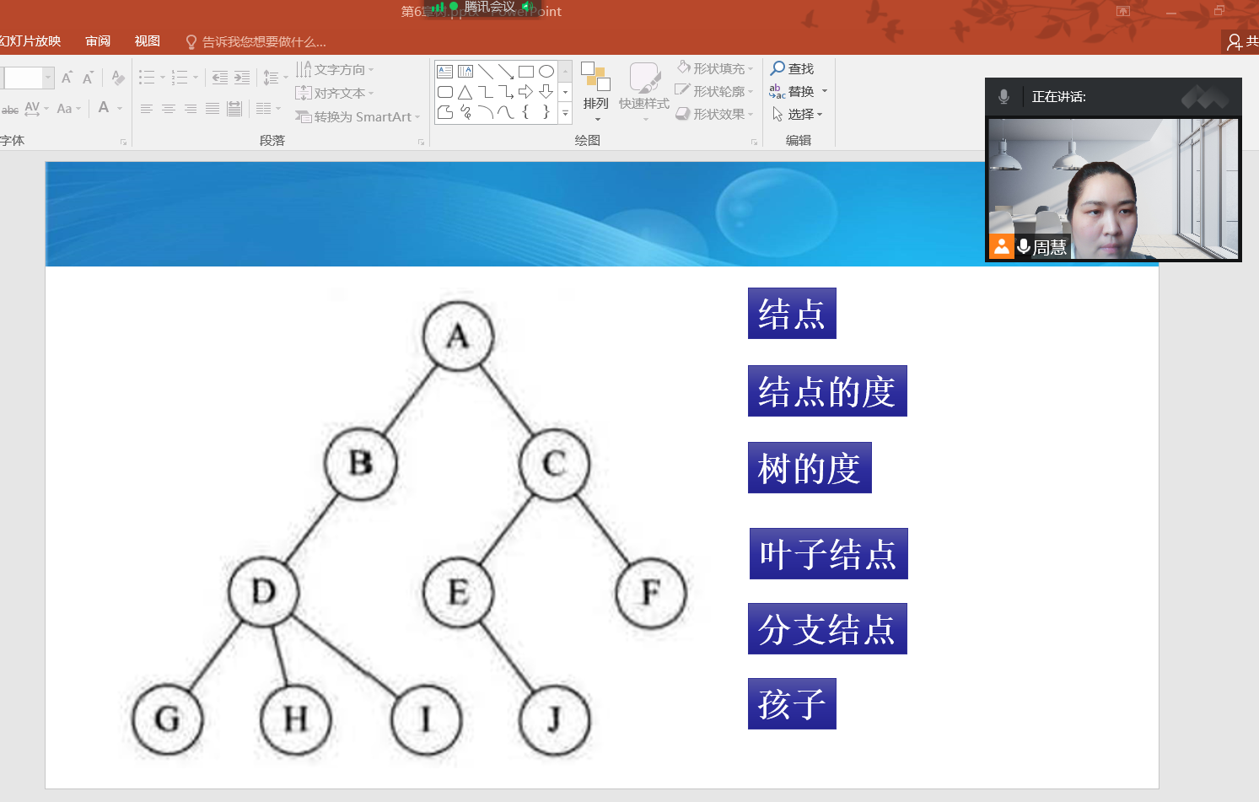Switch to the 视图 (View) tab

point(147,41)
